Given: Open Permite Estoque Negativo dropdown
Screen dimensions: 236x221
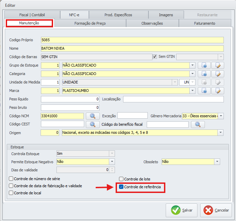Looking at the screenshot, I should [x=112, y=162].
